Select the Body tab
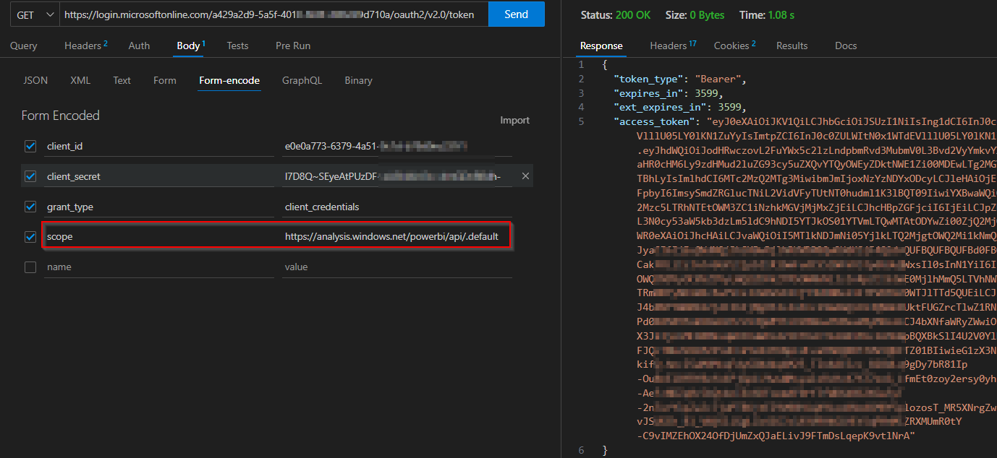The height and width of the screenshot is (458, 997). click(x=191, y=46)
